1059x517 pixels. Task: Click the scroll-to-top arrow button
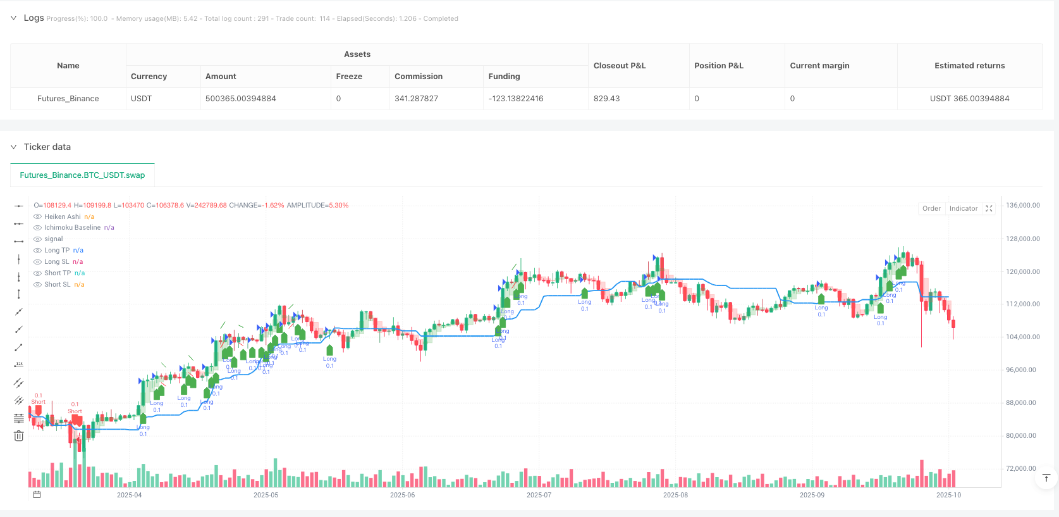coord(1046,478)
